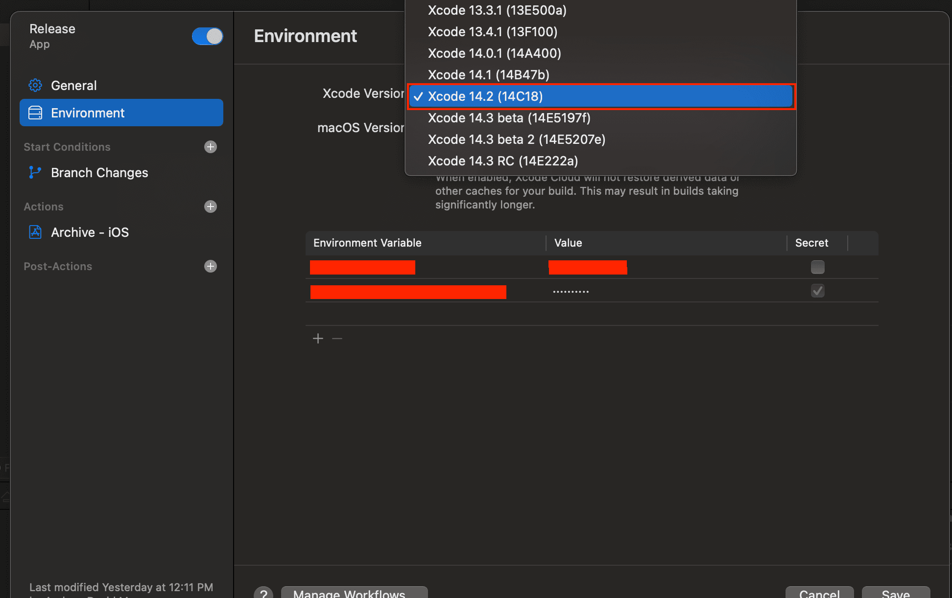
Task: Select the General settings gear icon
Action: (35, 85)
